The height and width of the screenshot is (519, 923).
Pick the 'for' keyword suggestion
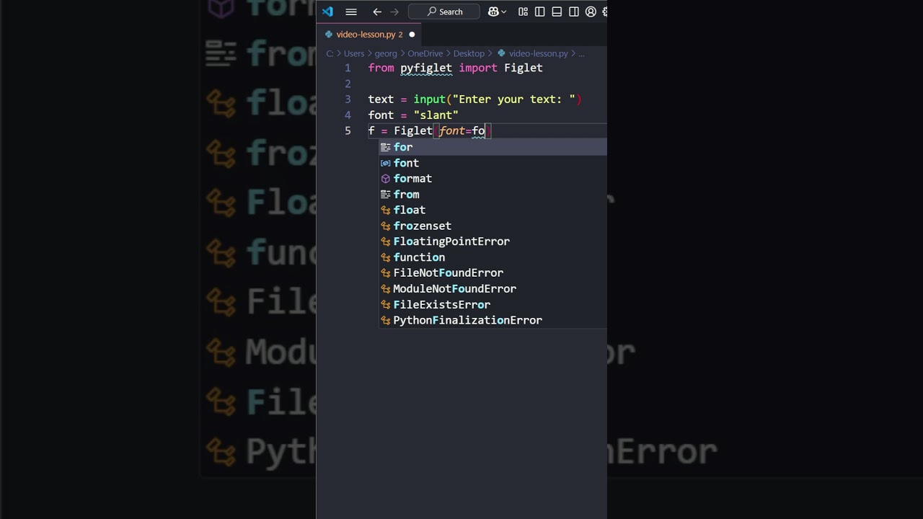click(493, 147)
